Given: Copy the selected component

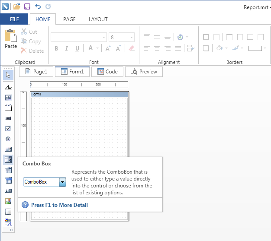Looking at the screenshot, I should (x=31, y=41).
